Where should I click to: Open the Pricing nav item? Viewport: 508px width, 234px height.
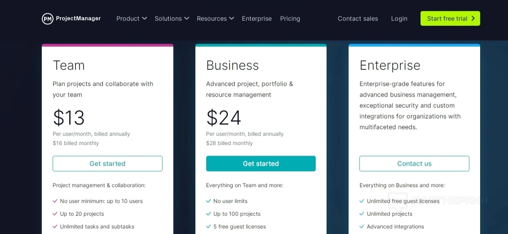pyautogui.click(x=290, y=19)
